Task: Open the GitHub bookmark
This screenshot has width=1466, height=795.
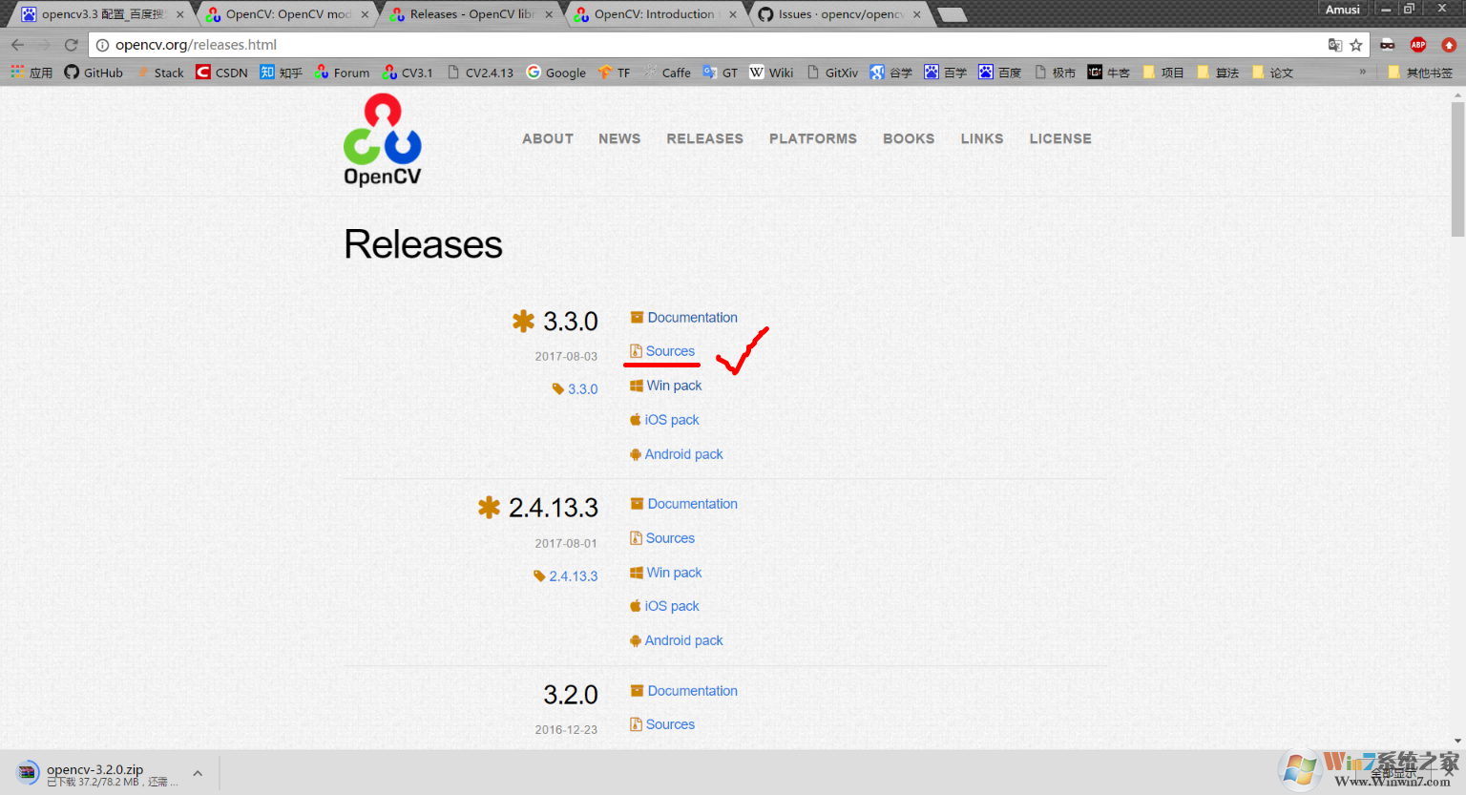Action: 93,72
